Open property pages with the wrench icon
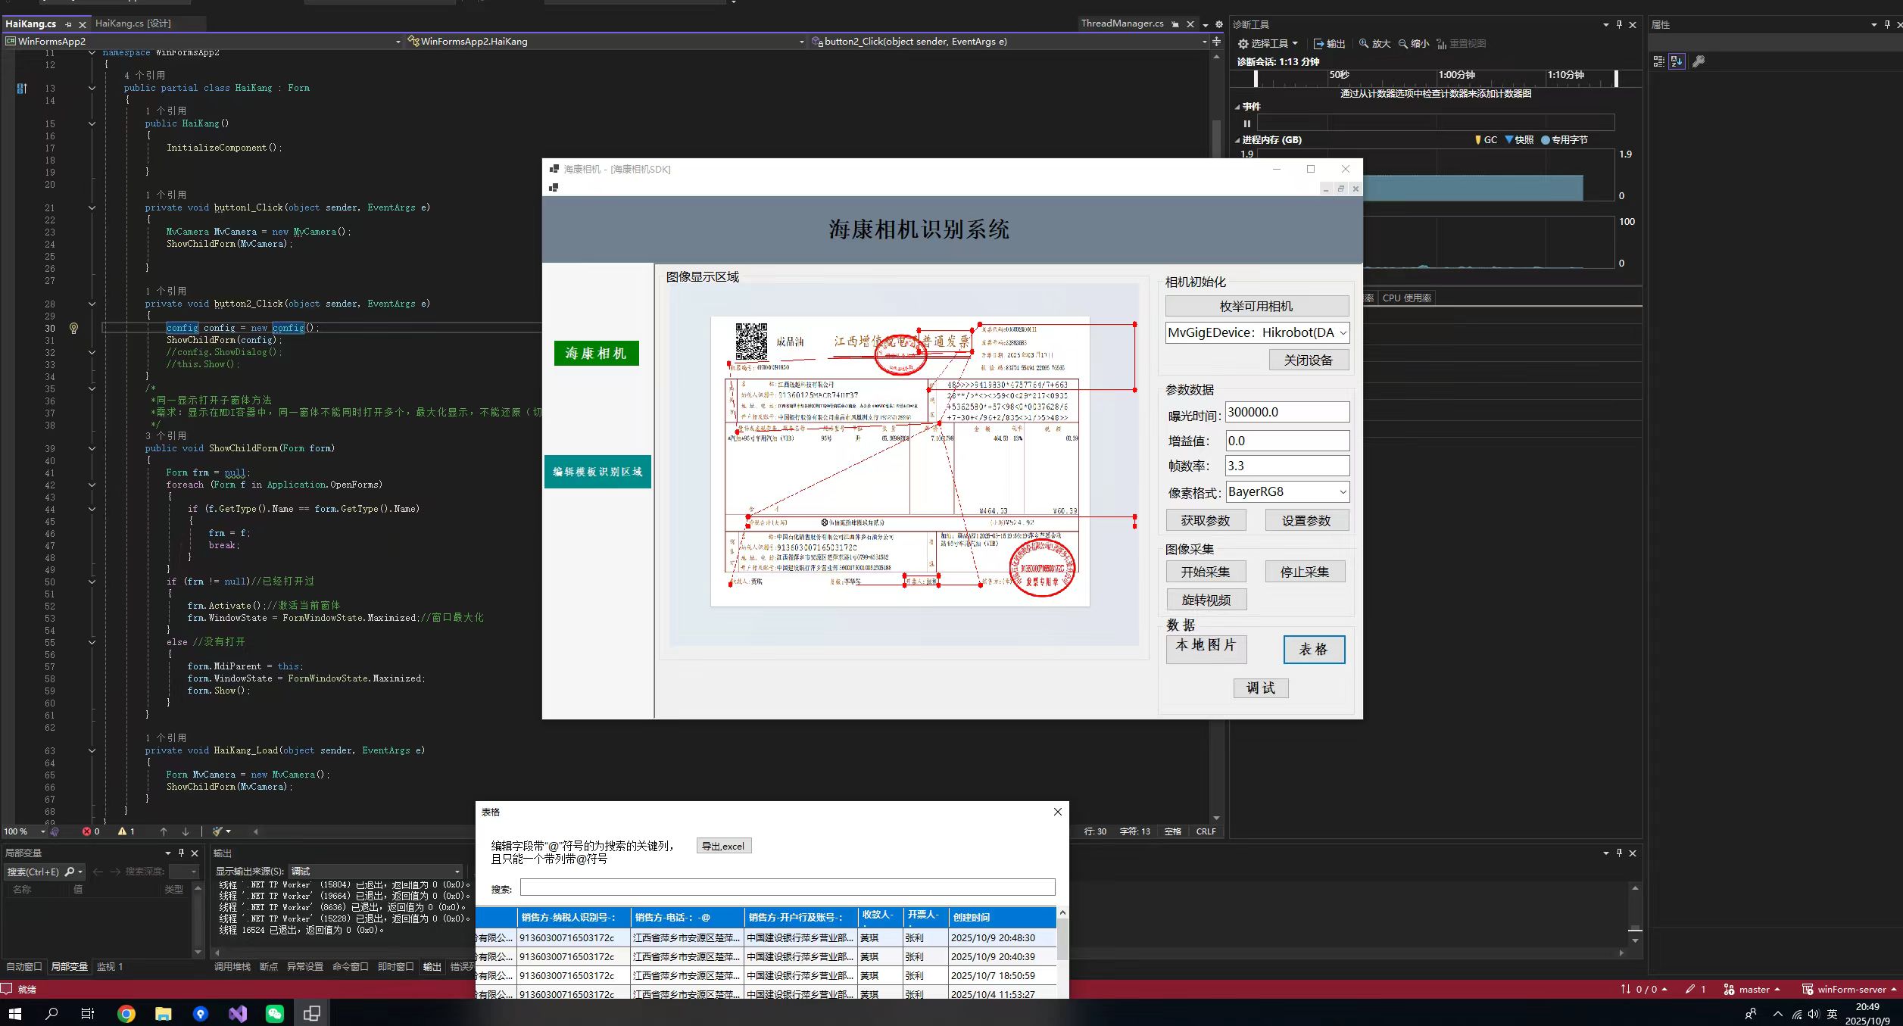1903x1026 pixels. [1699, 61]
